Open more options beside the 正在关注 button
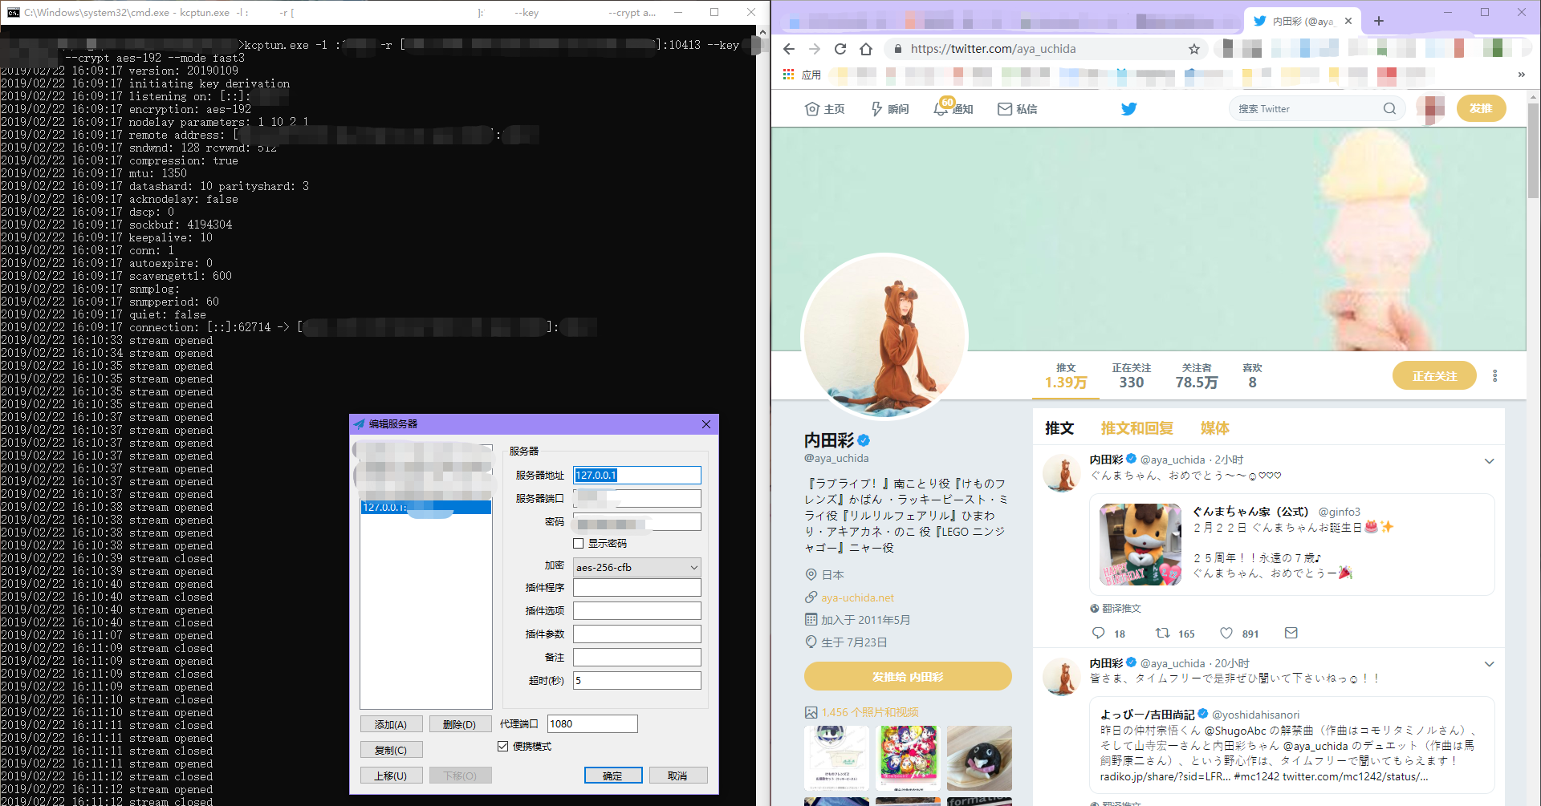This screenshot has width=1541, height=806. 1494,375
